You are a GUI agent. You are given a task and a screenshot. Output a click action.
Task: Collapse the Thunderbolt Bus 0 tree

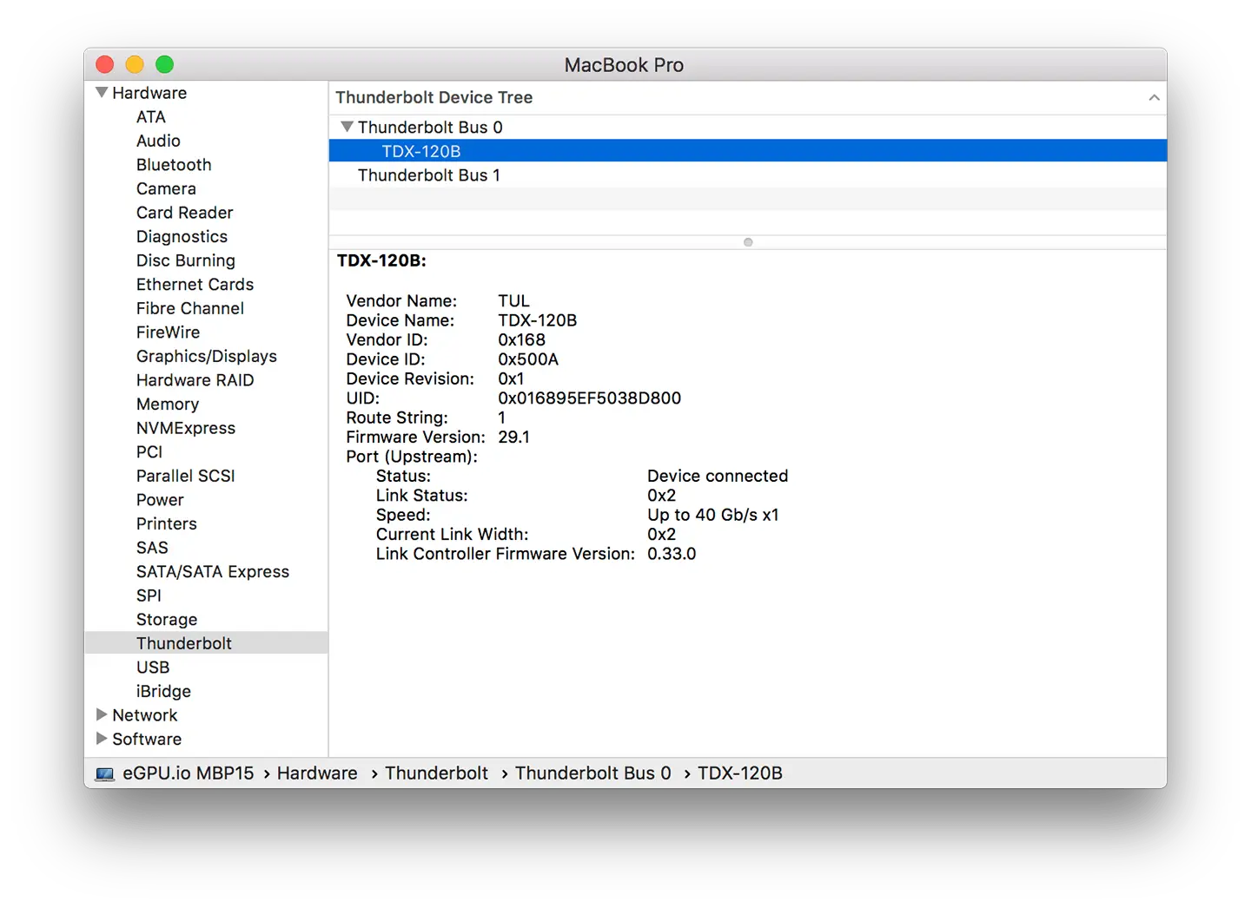(x=347, y=127)
